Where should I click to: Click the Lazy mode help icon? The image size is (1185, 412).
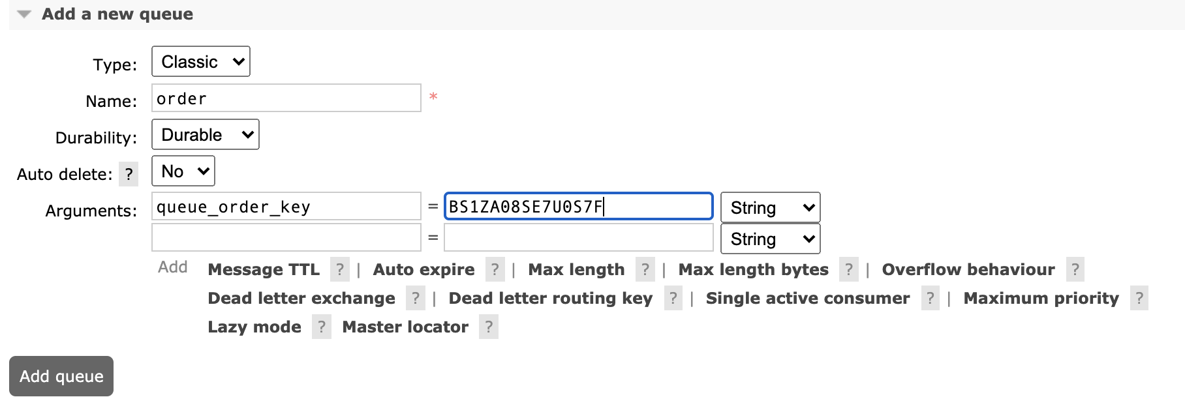click(x=321, y=327)
